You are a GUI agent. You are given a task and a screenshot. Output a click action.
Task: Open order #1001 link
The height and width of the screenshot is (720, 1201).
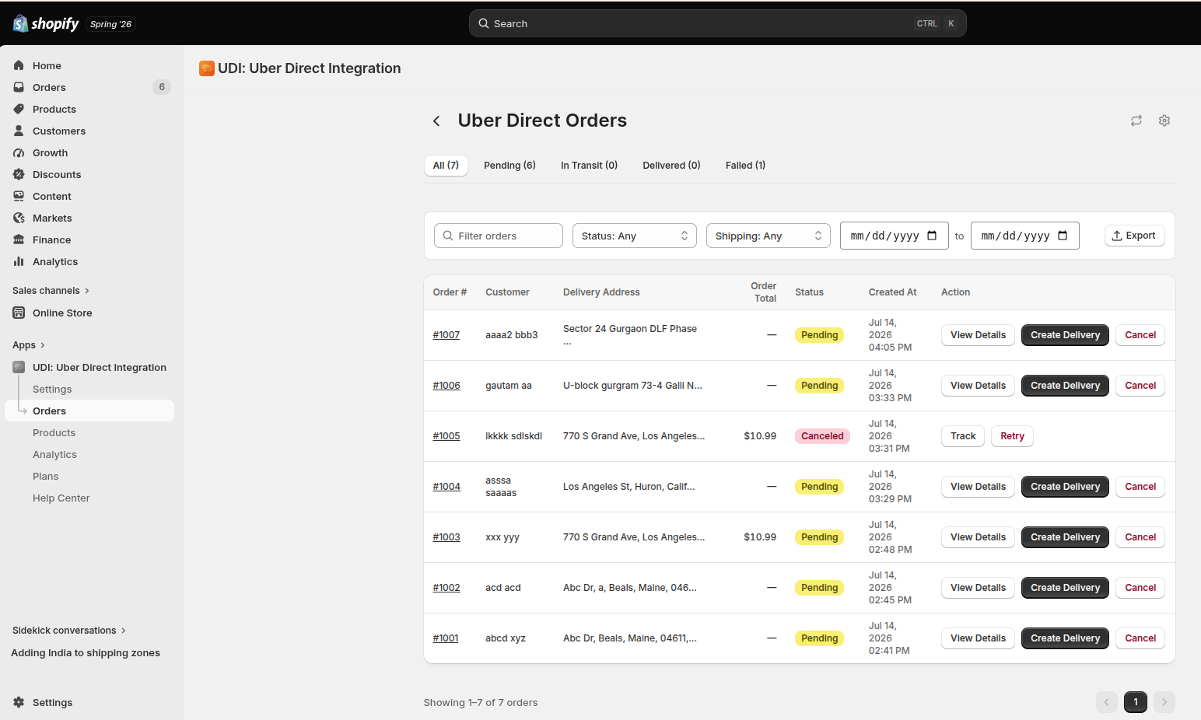446,638
